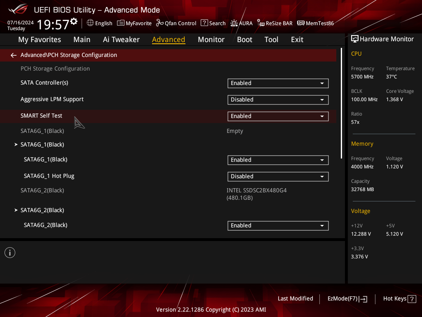The height and width of the screenshot is (317, 422).
Task: Open SMART Self Test dropdown
Action: pos(278,116)
